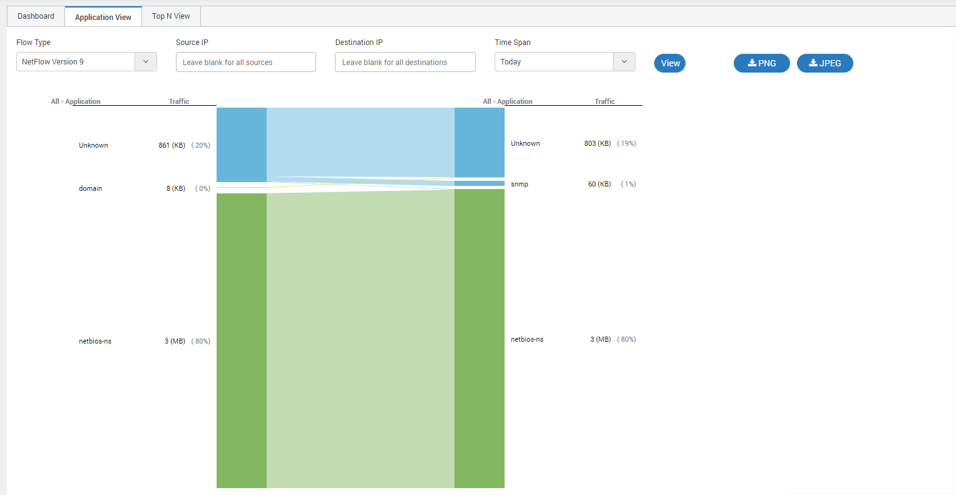Open the Flow Type dropdown arrow
This screenshot has height=495, width=956.
[x=146, y=62]
